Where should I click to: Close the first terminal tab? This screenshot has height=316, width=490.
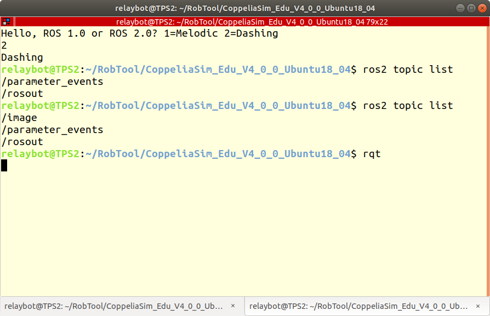[x=233, y=306]
